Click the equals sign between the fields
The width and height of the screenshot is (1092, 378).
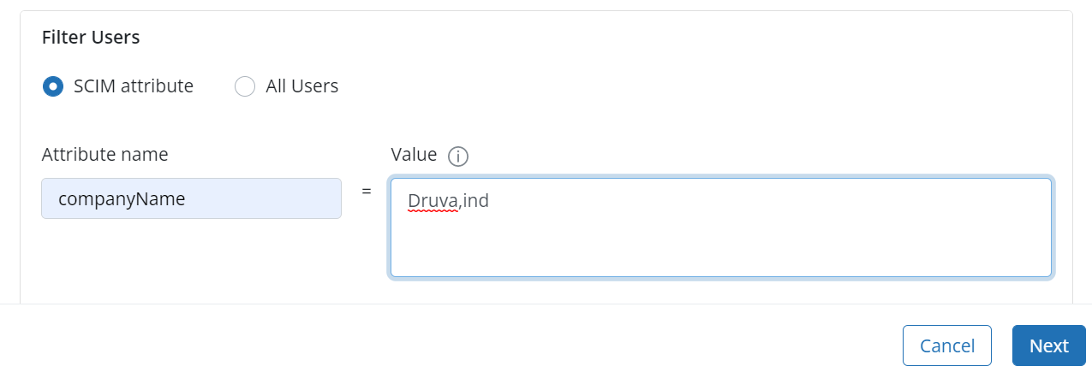pyautogui.click(x=367, y=192)
